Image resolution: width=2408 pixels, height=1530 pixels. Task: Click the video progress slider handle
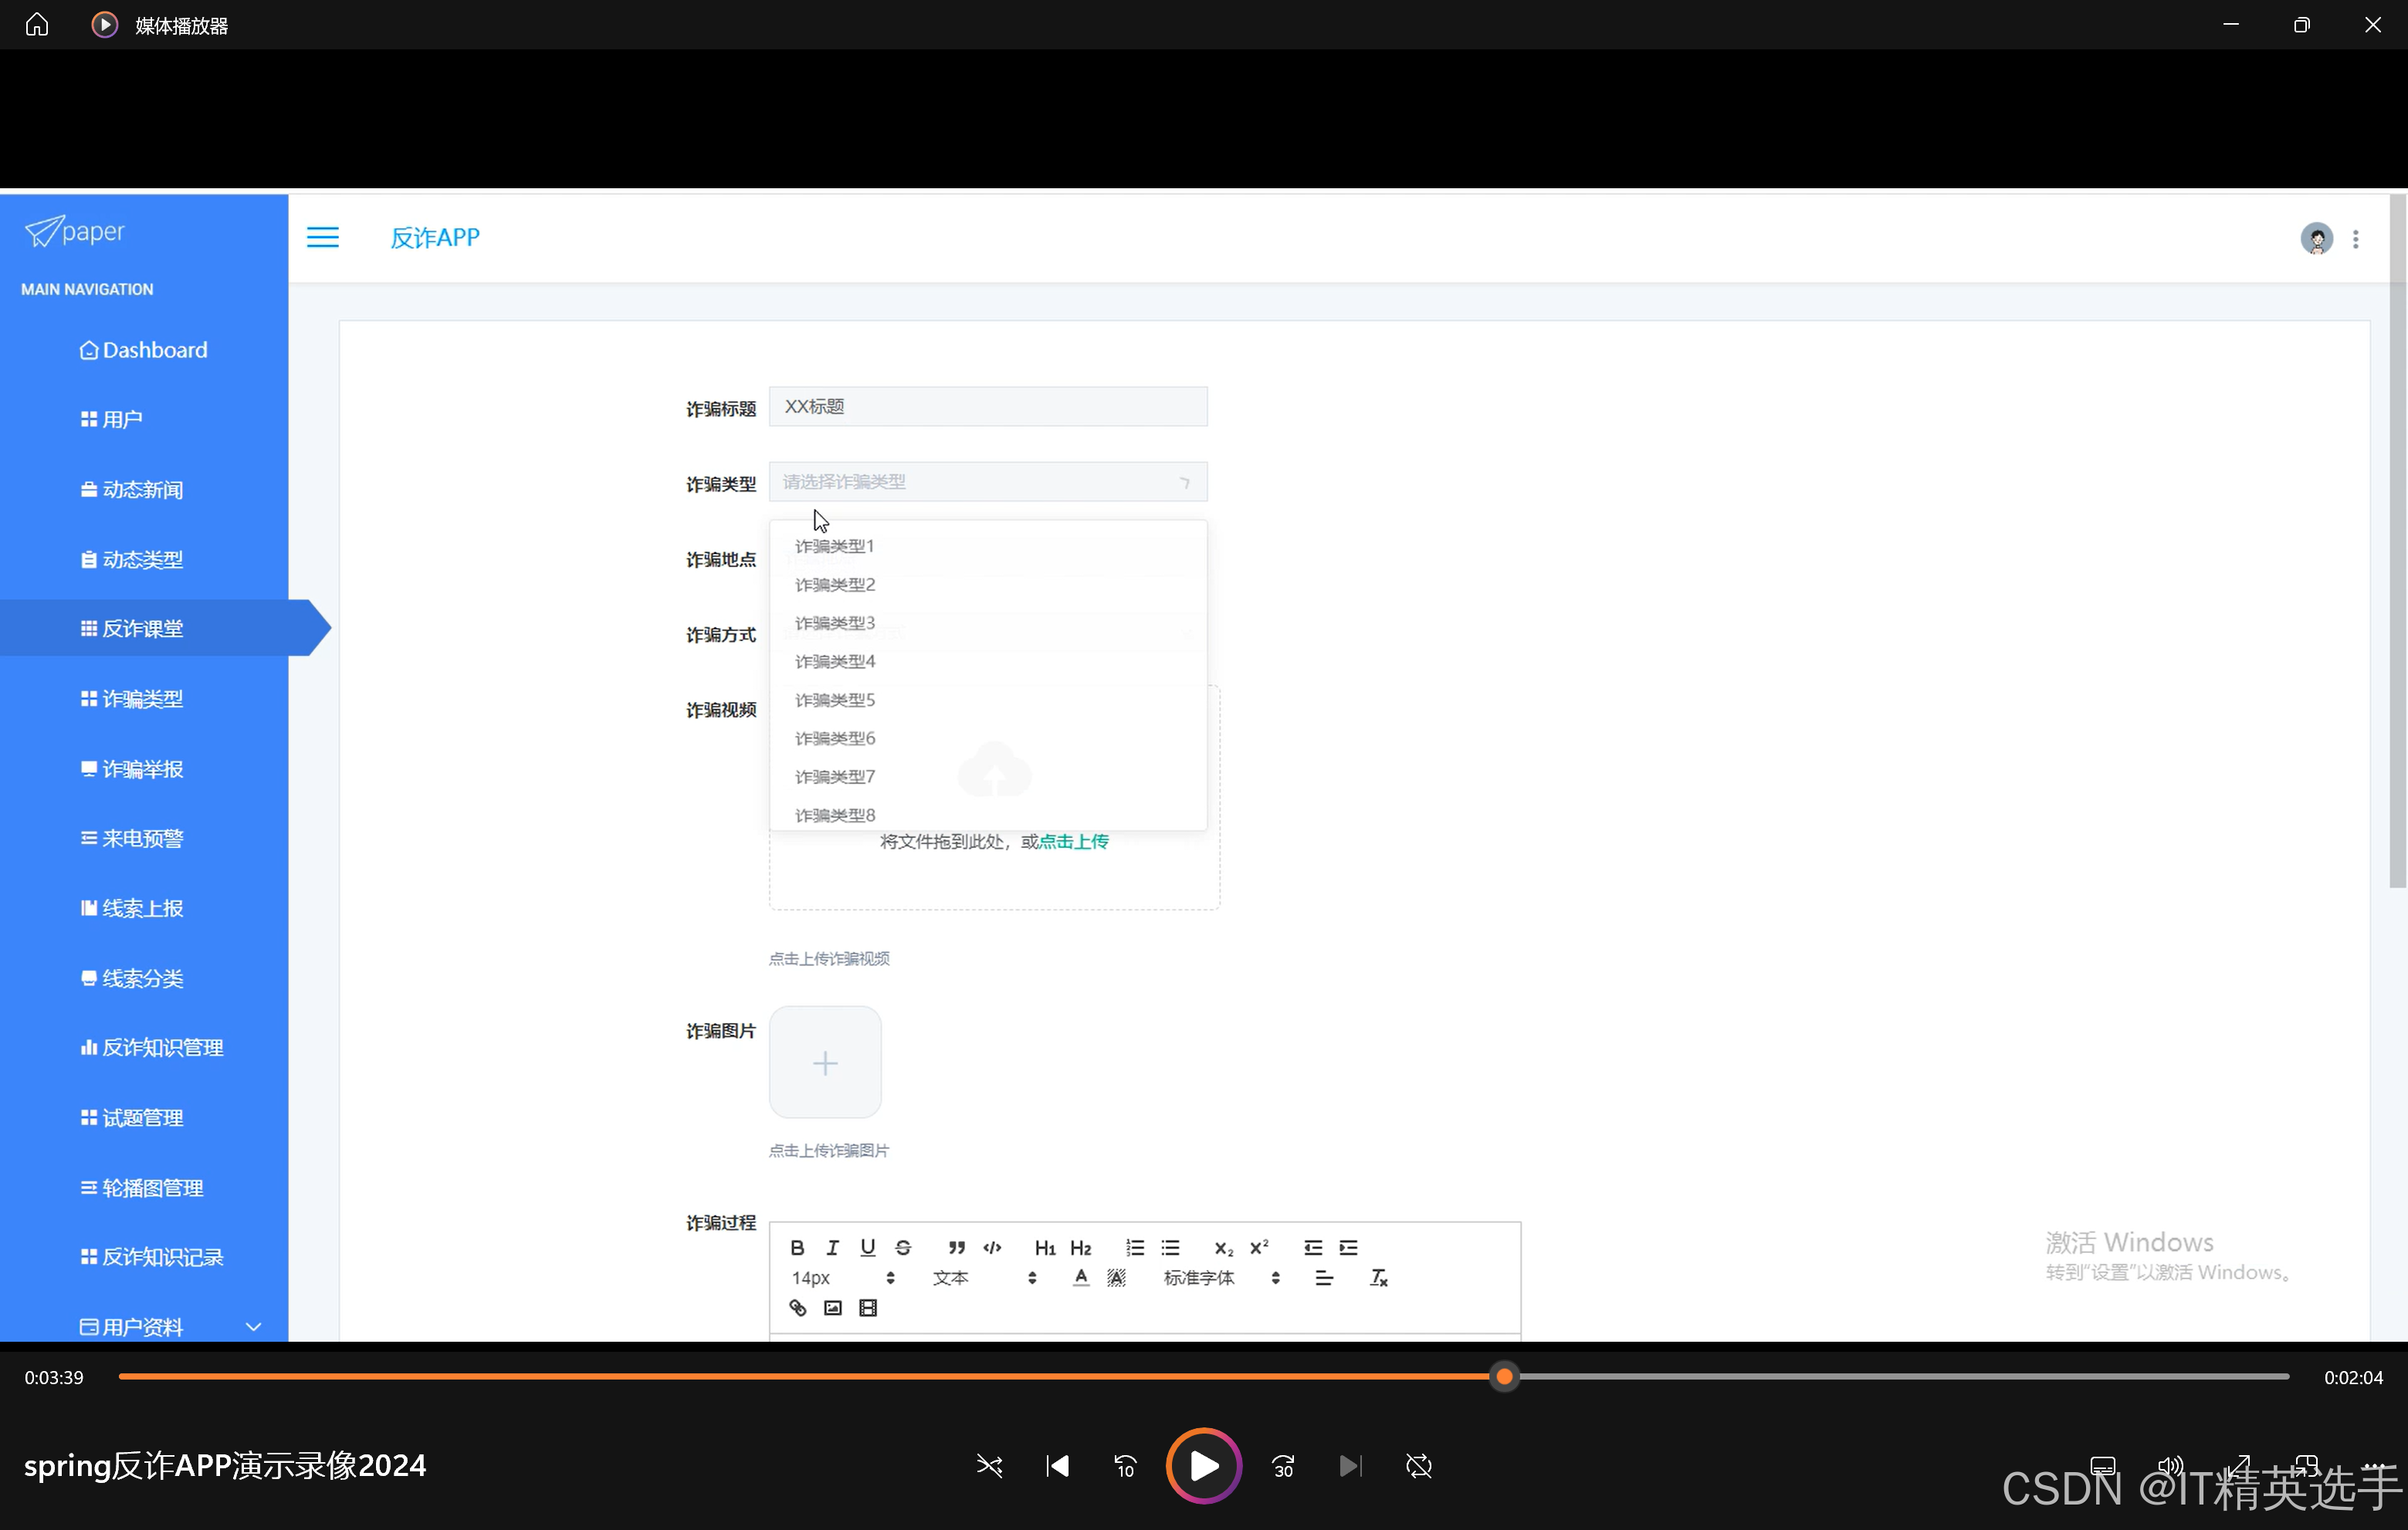pos(1504,1377)
